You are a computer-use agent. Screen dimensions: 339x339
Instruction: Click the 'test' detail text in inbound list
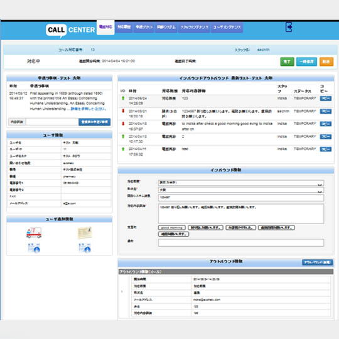[x=185, y=149]
